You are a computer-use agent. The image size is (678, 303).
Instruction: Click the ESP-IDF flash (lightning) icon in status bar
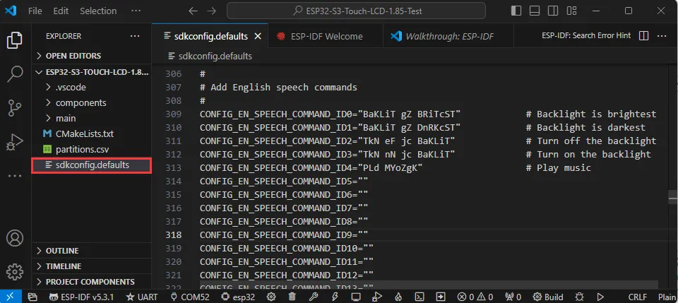[x=335, y=297]
